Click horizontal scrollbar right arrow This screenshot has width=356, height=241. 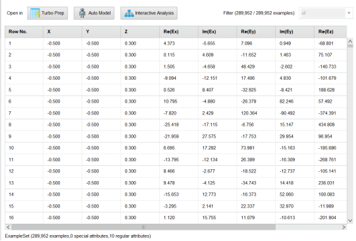[x=343, y=227]
